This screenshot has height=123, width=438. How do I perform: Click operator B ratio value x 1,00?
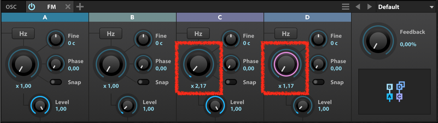pyautogui.click(x=111, y=86)
